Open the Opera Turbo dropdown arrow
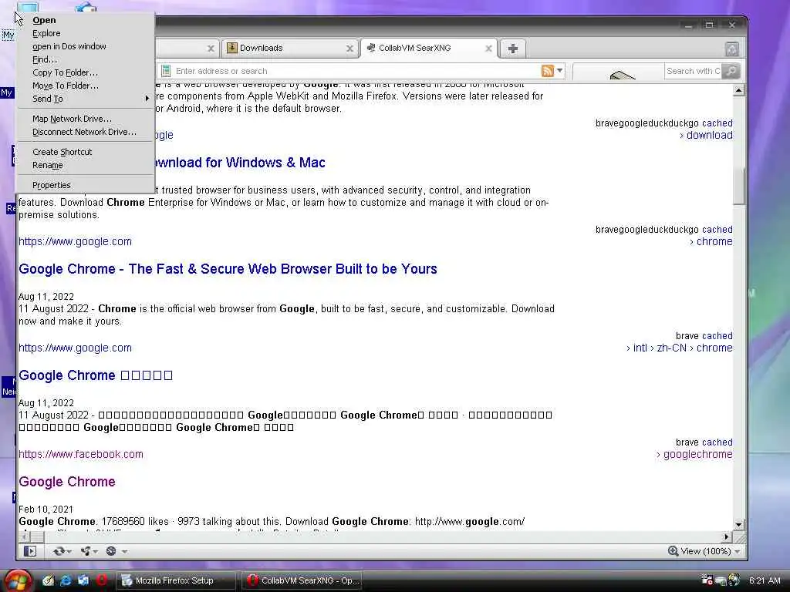This screenshot has width=790, height=592. click(124, 552)
